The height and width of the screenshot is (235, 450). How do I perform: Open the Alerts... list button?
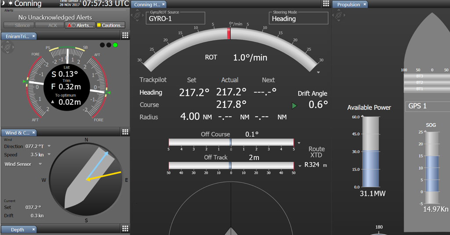coord(80,25)
